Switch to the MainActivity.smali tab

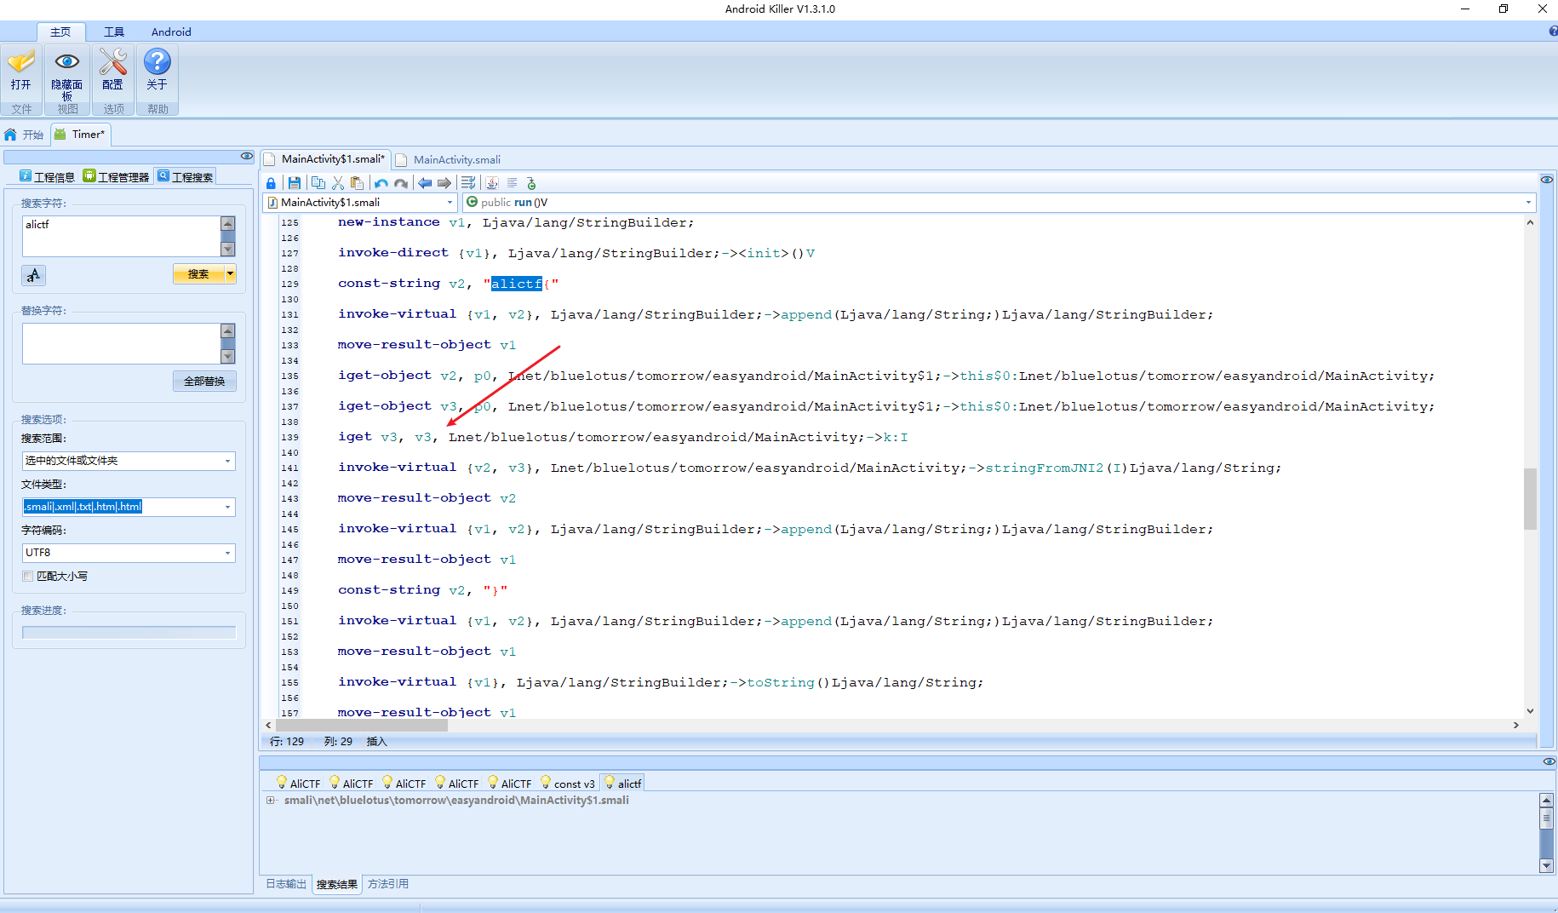coord(456,159)
